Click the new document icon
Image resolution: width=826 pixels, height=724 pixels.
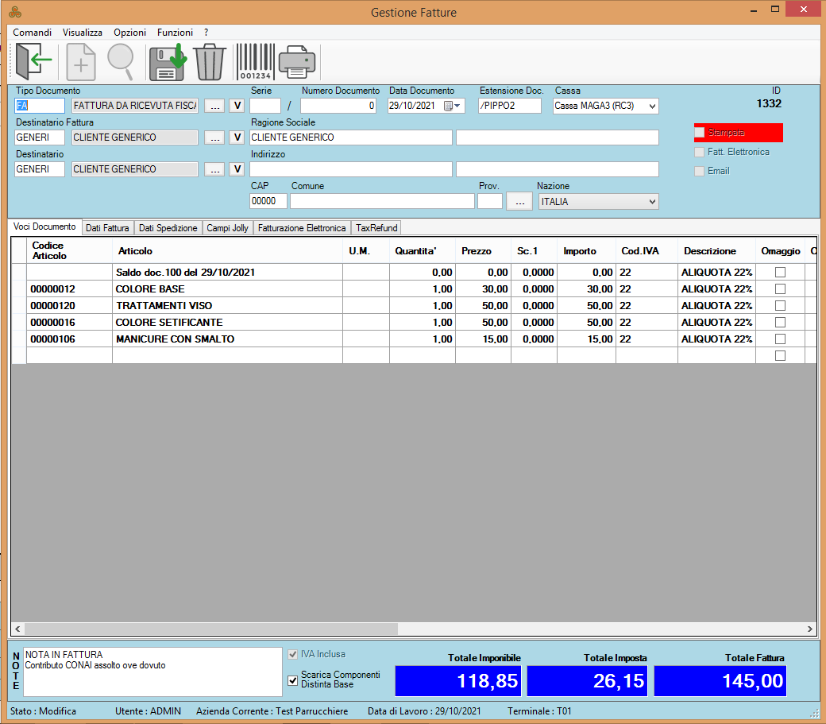81,61
